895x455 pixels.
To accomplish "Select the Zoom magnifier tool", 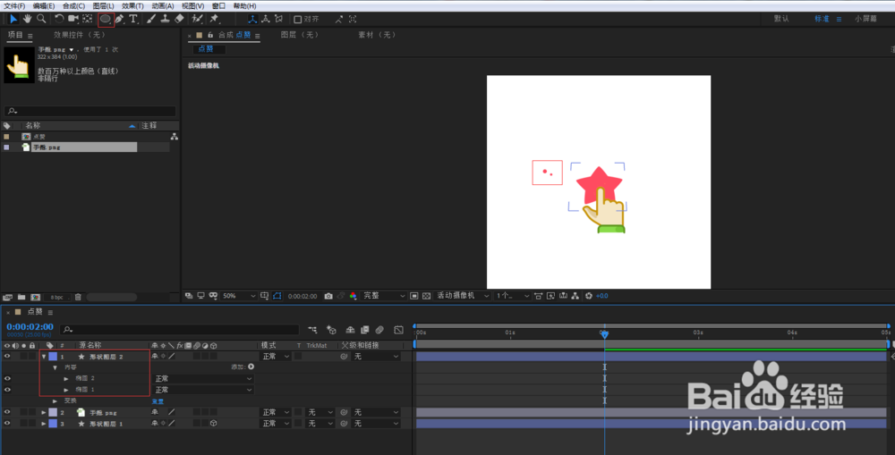I will 41,19.
